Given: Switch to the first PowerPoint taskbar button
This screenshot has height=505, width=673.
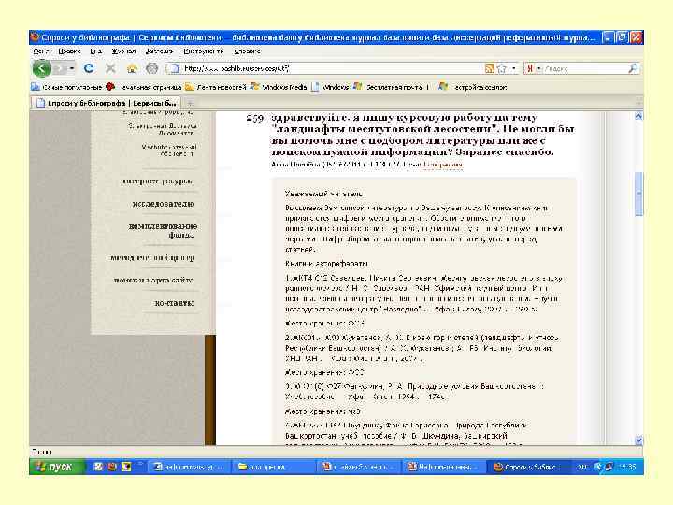Looking at the screenshot, I should coord(359,467).
